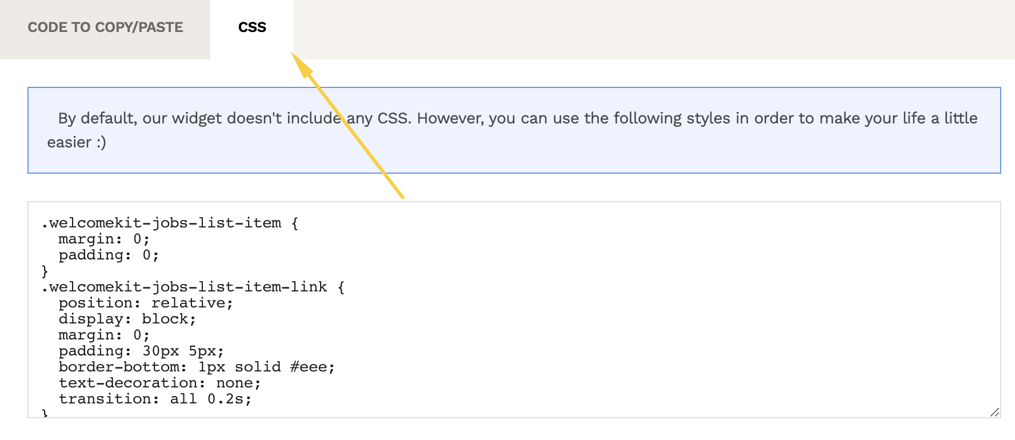Click the word 'solid' in border-bottom rule
The height and width of the screenshot is (440, 1015).
tap(257, 367)
